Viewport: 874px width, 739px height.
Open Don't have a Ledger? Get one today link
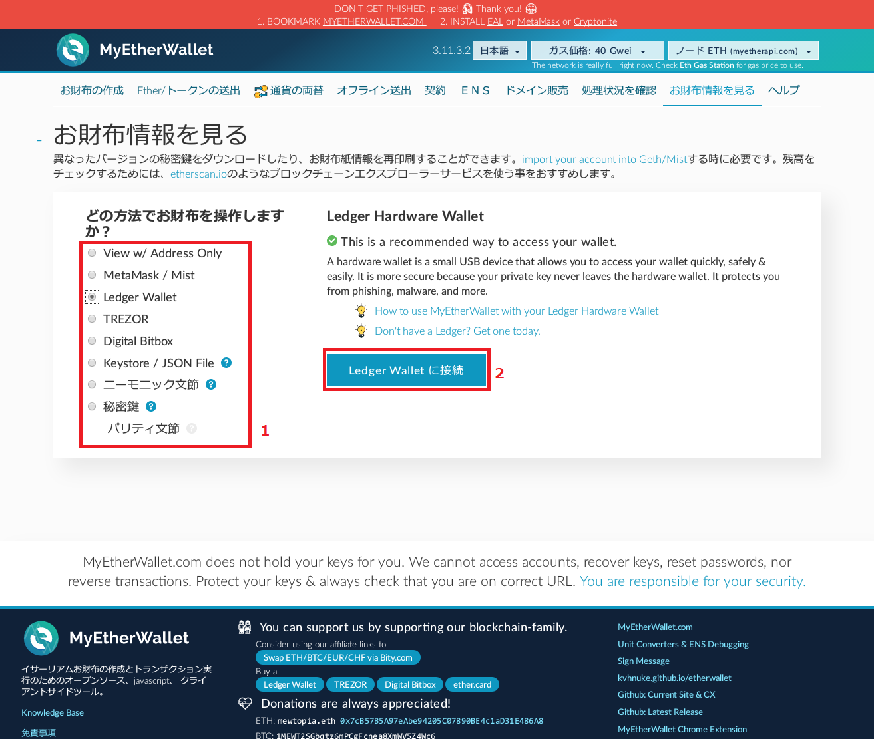tap(457, 331)
